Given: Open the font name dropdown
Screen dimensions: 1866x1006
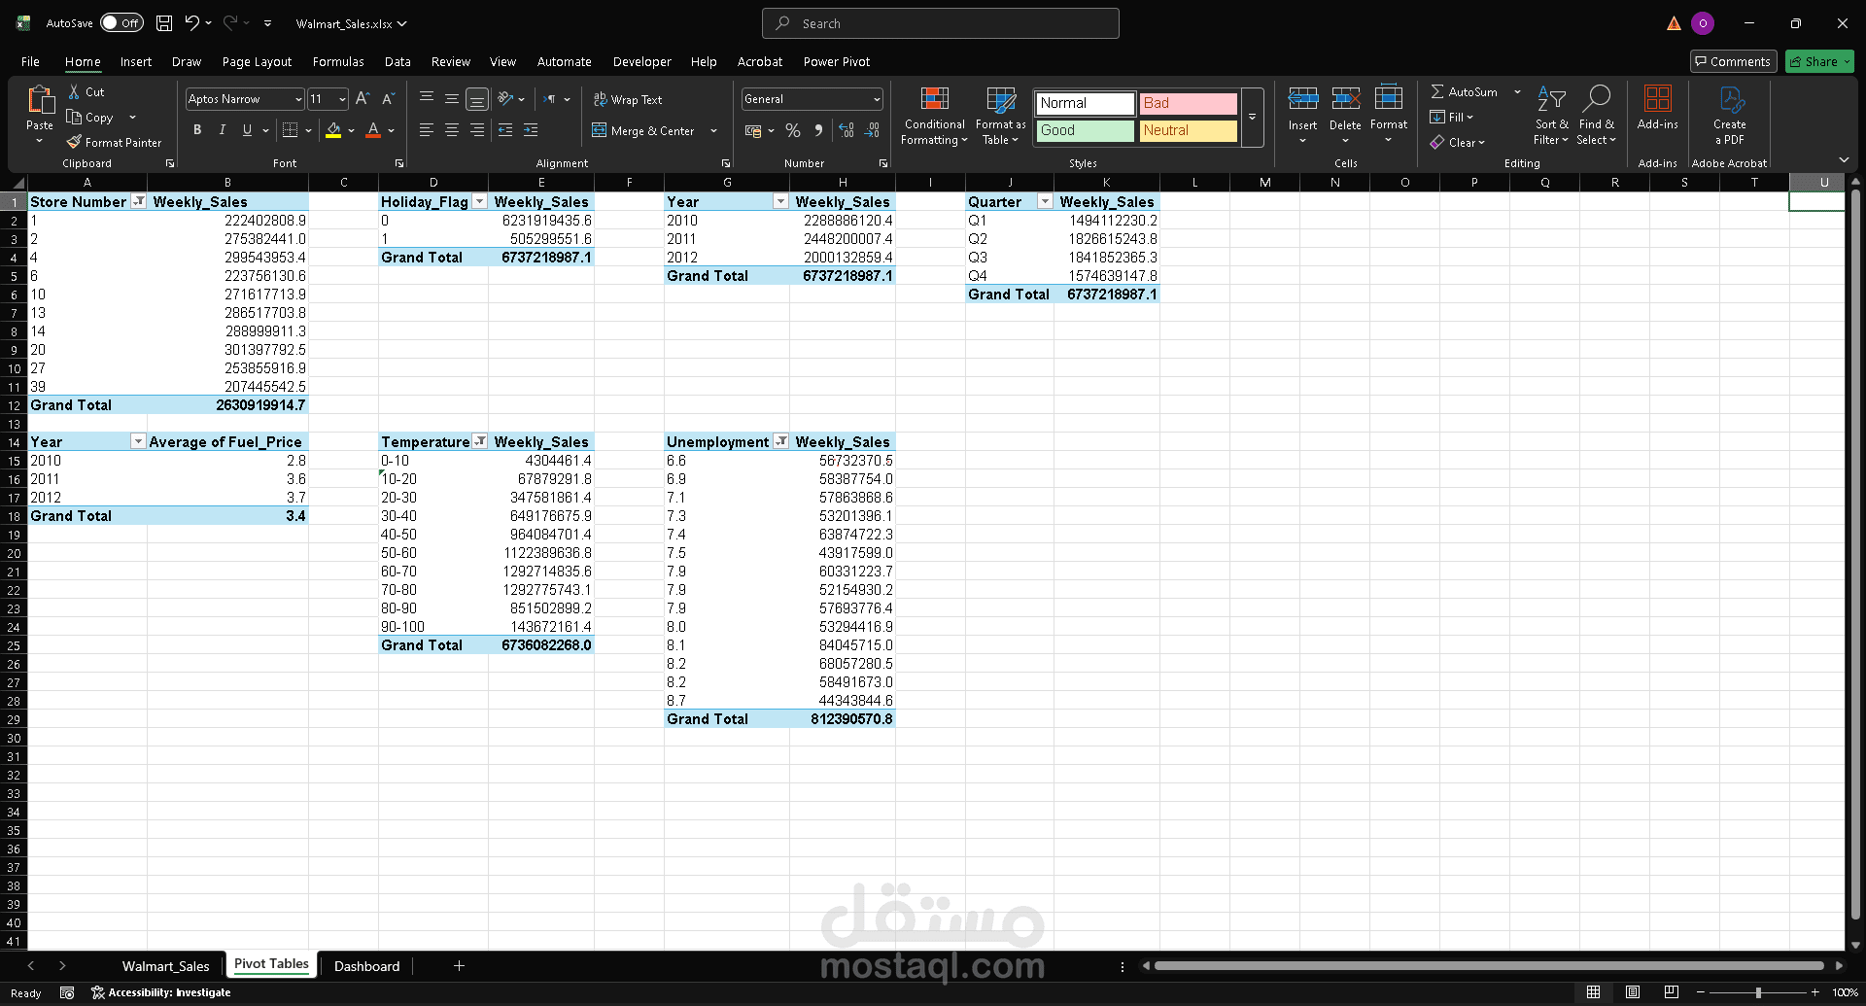Looking at the screenshot, I should [298, 99].
